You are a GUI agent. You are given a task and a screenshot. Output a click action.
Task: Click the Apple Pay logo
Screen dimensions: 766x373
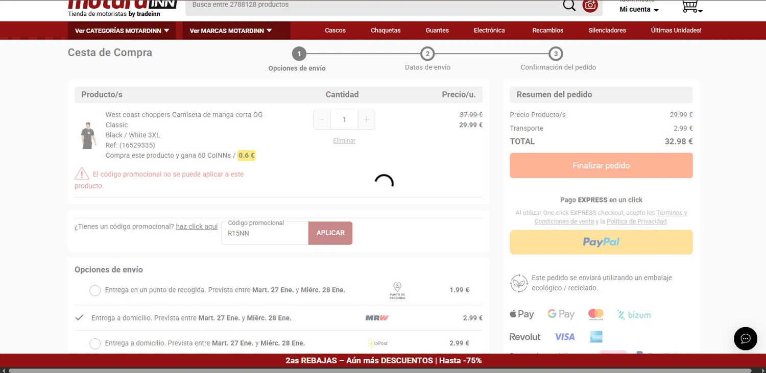(x=522, y=314)
